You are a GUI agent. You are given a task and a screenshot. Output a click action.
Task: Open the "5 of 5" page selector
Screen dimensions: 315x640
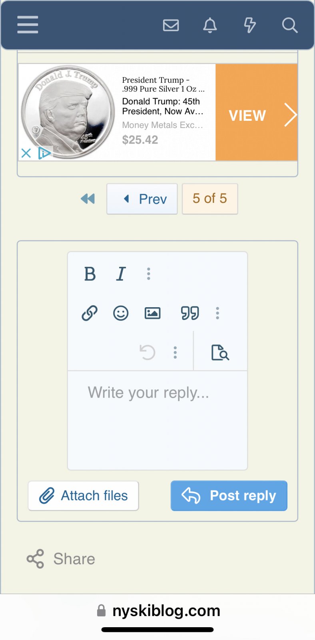click(x=210, y=199)
